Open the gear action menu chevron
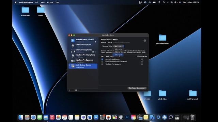The height and width of the screenshot is (122, 218). [x=79, y=90]
